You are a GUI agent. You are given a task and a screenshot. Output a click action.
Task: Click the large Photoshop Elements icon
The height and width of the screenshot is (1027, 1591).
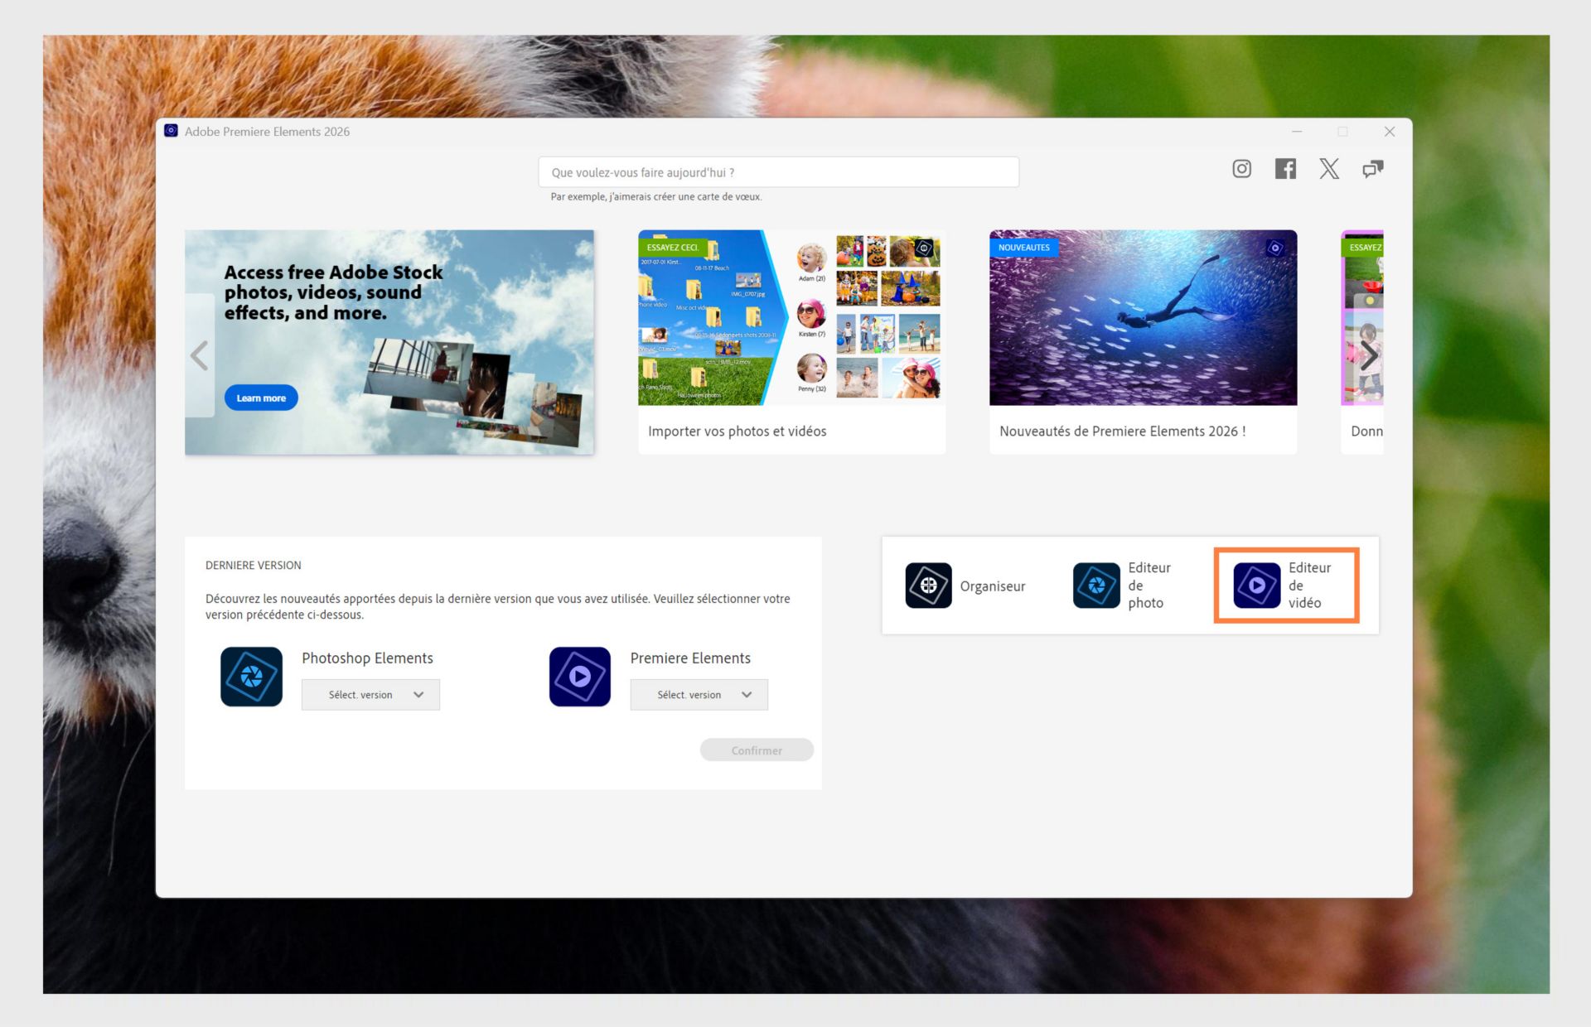251,677
